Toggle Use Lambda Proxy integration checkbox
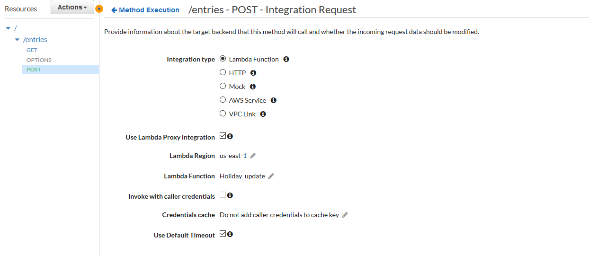The image size is (589, 255). [x=223, y=136]
